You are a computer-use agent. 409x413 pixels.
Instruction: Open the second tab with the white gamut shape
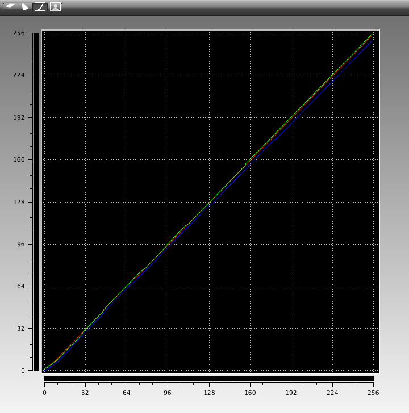26,7
